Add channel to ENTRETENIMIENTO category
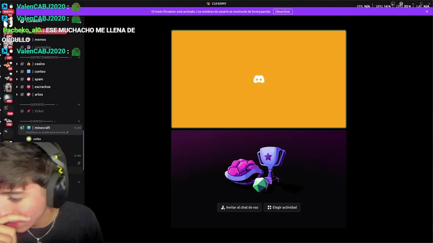The width and height of the screenshot is (433, 243). (x=79, y=57)
